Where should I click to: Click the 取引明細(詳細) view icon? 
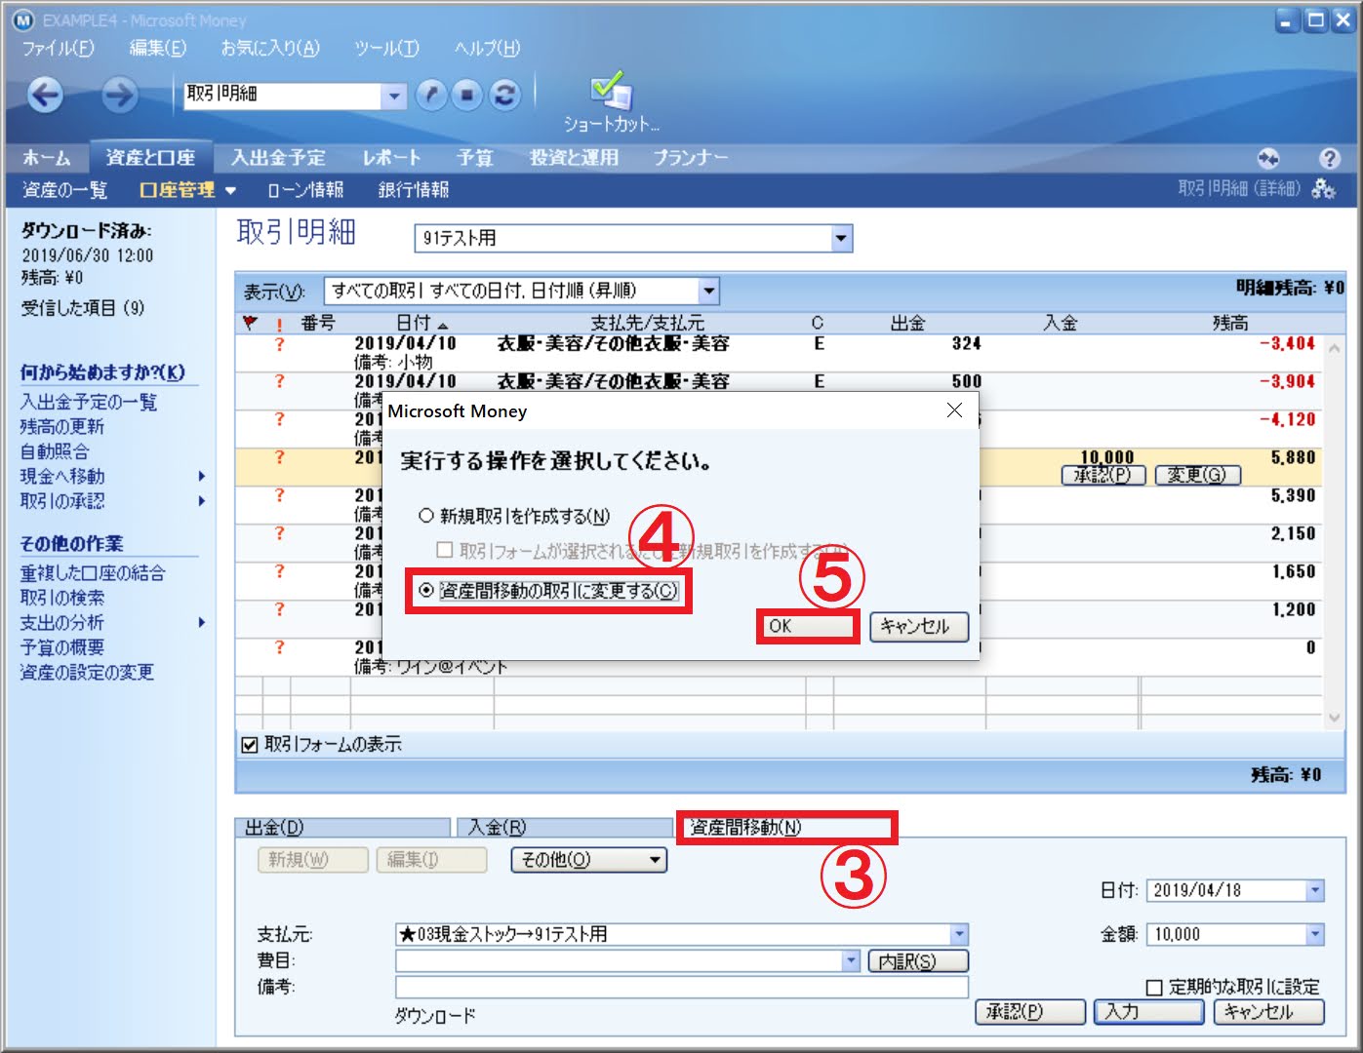[1324, 189]
